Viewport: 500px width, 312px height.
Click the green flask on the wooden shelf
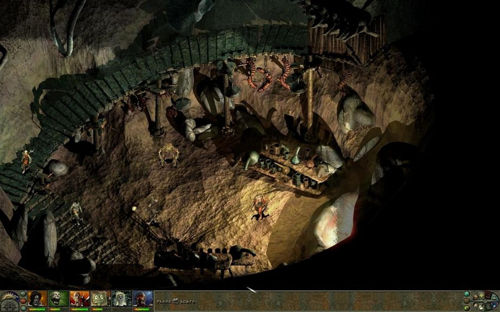tap(296, 155)
